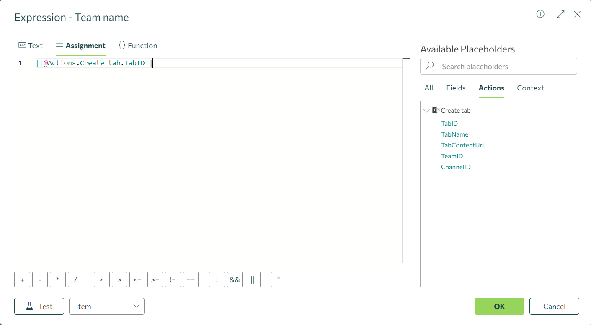Open the Item dropdown near the Test button
The width and height of the screenshot is (591, 325).
[106, 306]
